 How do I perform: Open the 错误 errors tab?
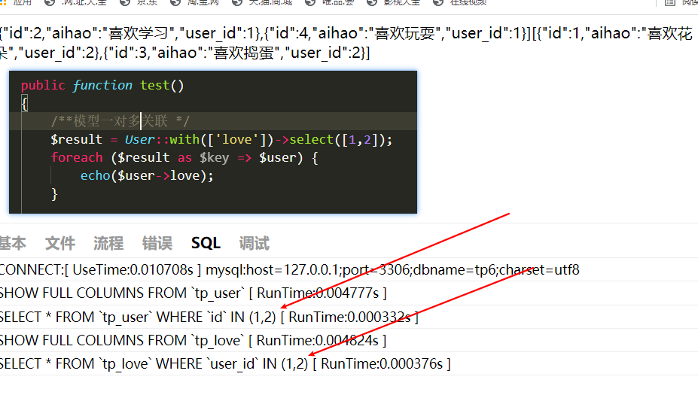(x=157, y=243)
